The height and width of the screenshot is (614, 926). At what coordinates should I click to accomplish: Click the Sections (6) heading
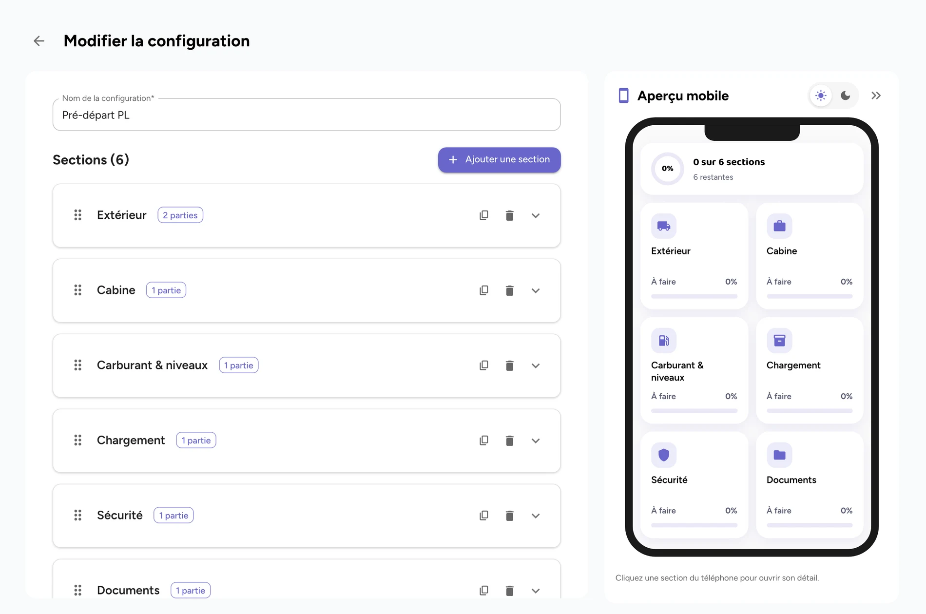[91, 160]
